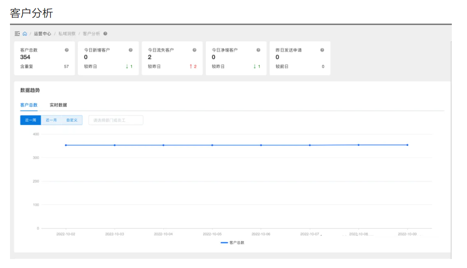Switch to the 实时数据 tab
The image size is (467, 268).
pos(58,105)
